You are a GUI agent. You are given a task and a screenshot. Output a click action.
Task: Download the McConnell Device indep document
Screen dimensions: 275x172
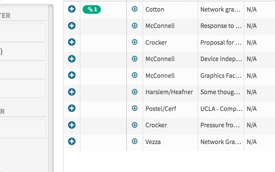pyautogui.click(x=134, y=58)
